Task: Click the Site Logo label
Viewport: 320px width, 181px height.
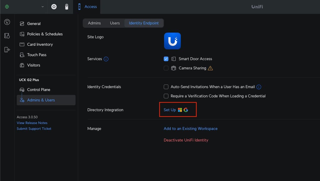Action: pyautogui.click(x=95, y=37)
